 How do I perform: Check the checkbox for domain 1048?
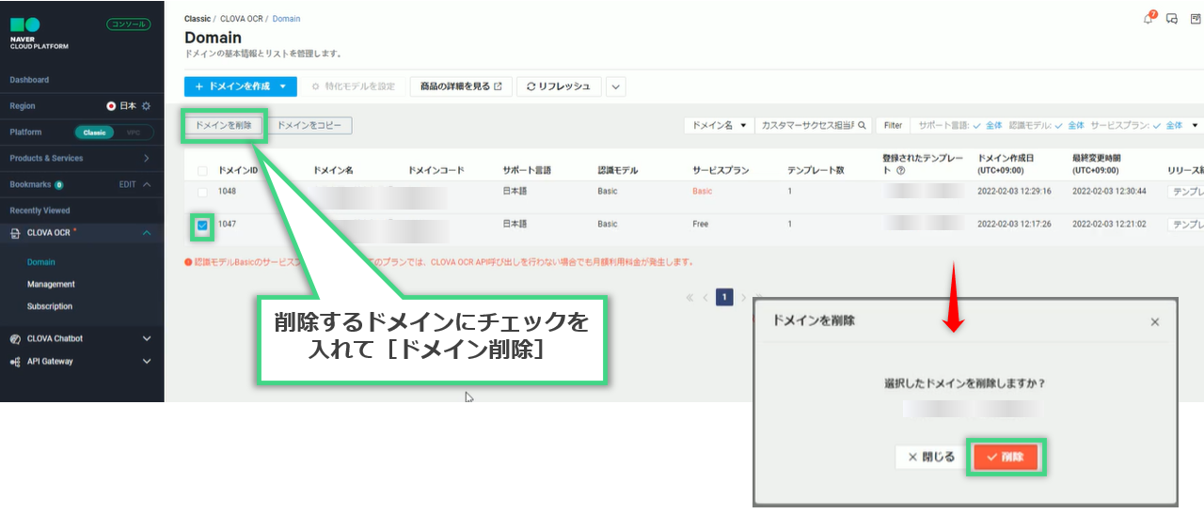point(202,192)
